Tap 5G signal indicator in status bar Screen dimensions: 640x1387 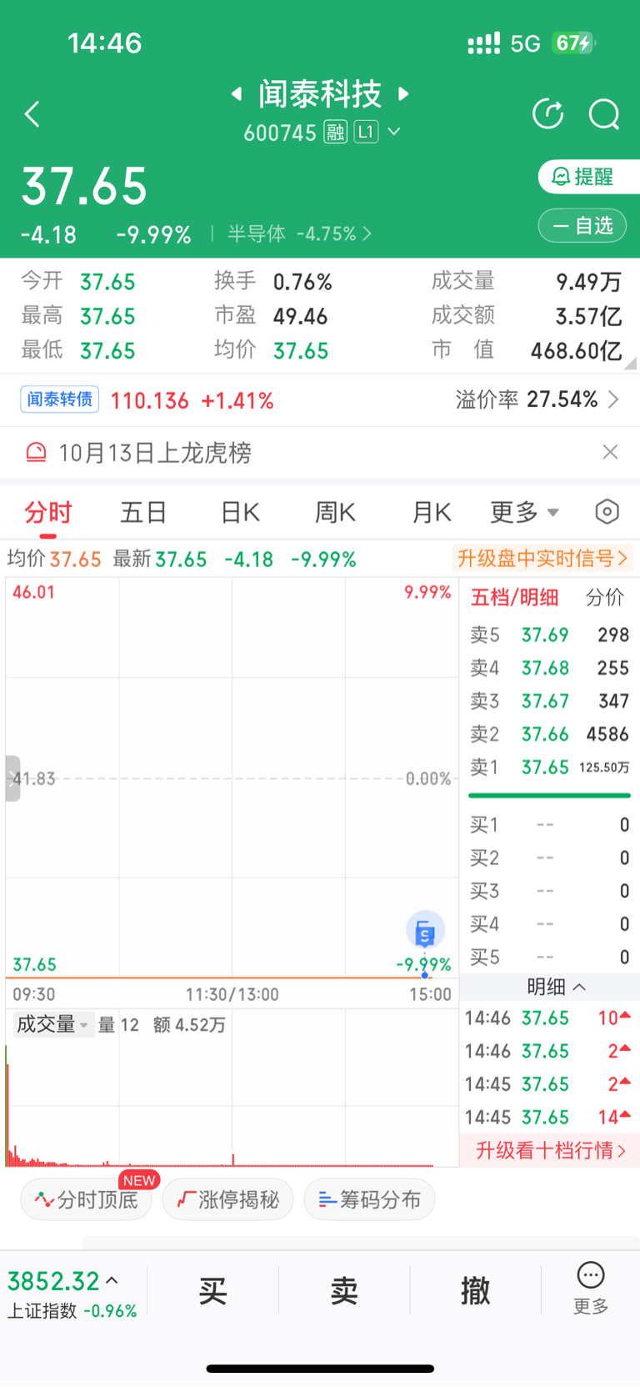pos(525,43)
